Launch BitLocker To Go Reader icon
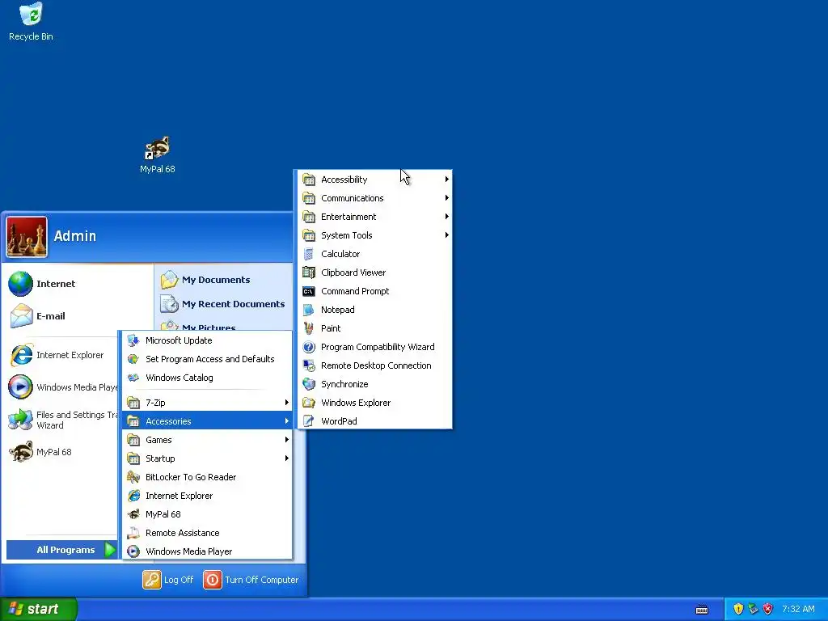 133,477
